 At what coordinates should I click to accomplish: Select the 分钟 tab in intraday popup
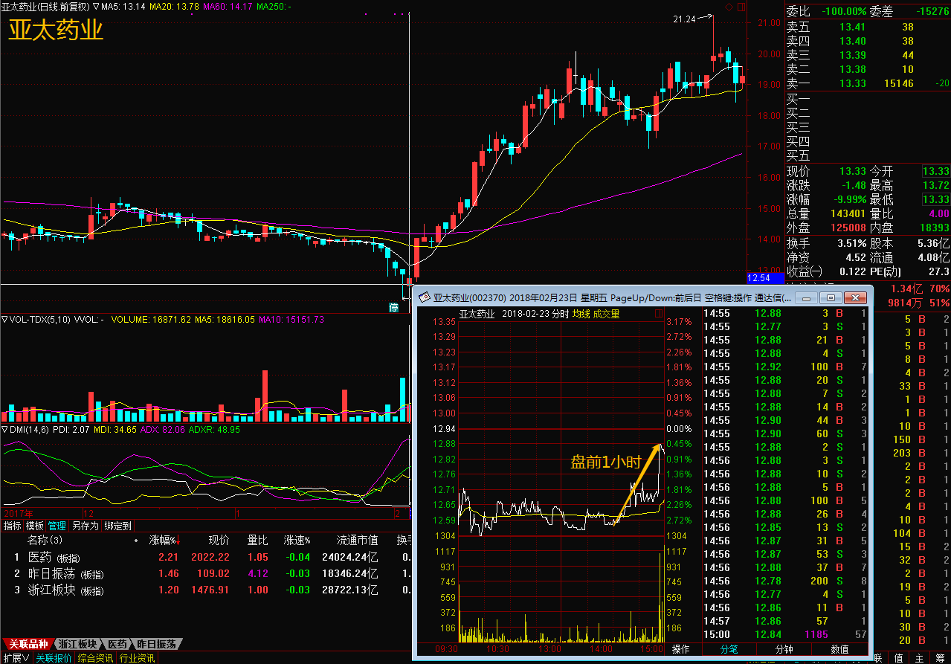[x=784, y=649]
